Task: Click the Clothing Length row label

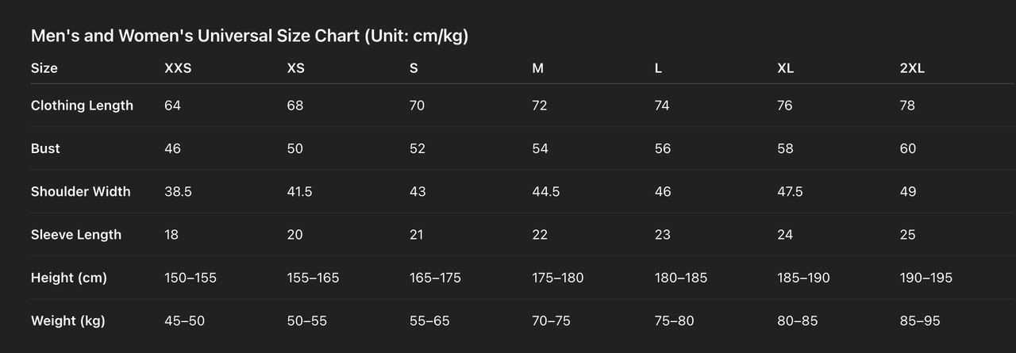Action: click(x=82, y=106)
